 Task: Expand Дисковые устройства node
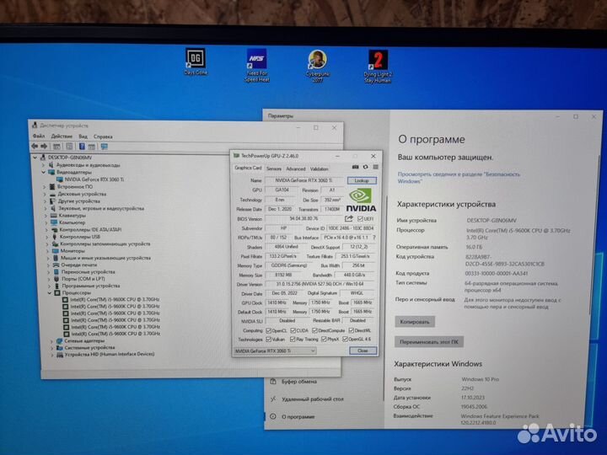45,194
